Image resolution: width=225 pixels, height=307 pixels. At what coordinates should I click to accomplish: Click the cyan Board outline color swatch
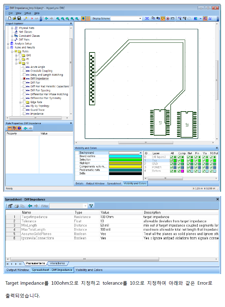[x=125, y=156]
